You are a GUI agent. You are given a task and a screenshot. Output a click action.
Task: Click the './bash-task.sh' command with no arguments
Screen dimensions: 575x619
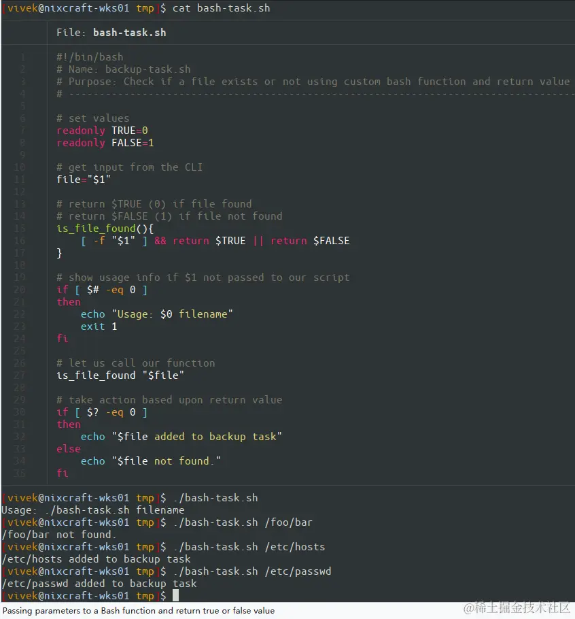click(x=215, y=498)
